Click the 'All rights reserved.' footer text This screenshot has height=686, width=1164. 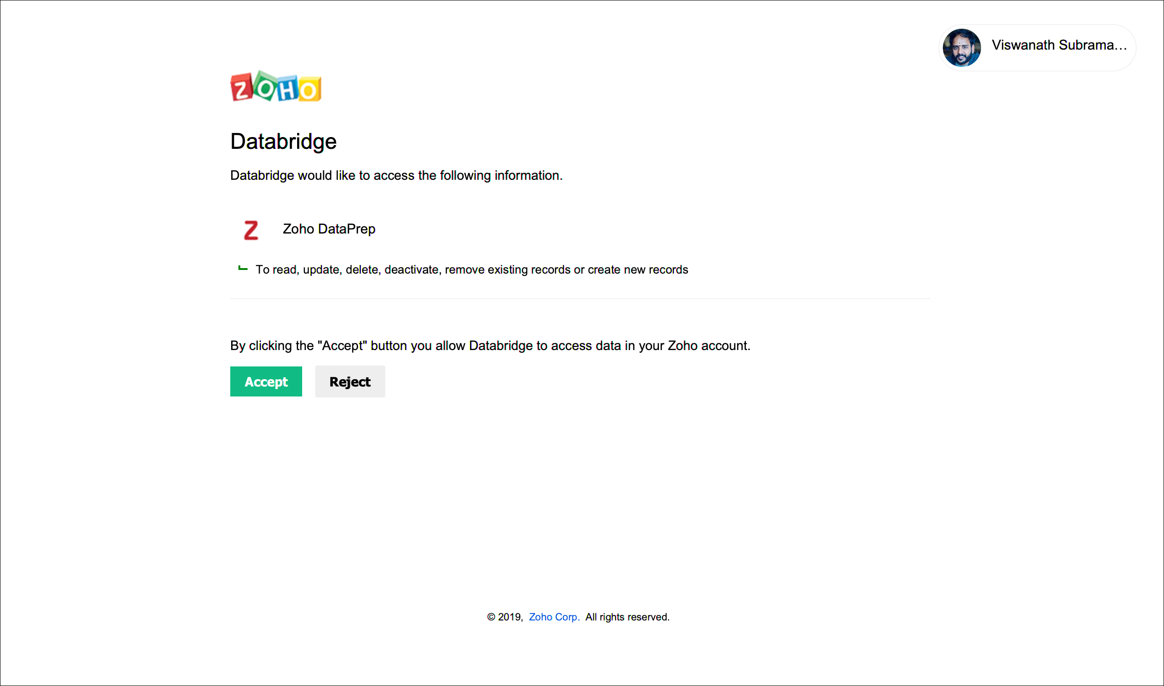(x=627, y=617)
